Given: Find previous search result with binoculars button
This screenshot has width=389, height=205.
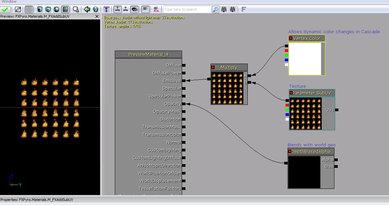Looking at the screenshot, I should coord(232,9).
